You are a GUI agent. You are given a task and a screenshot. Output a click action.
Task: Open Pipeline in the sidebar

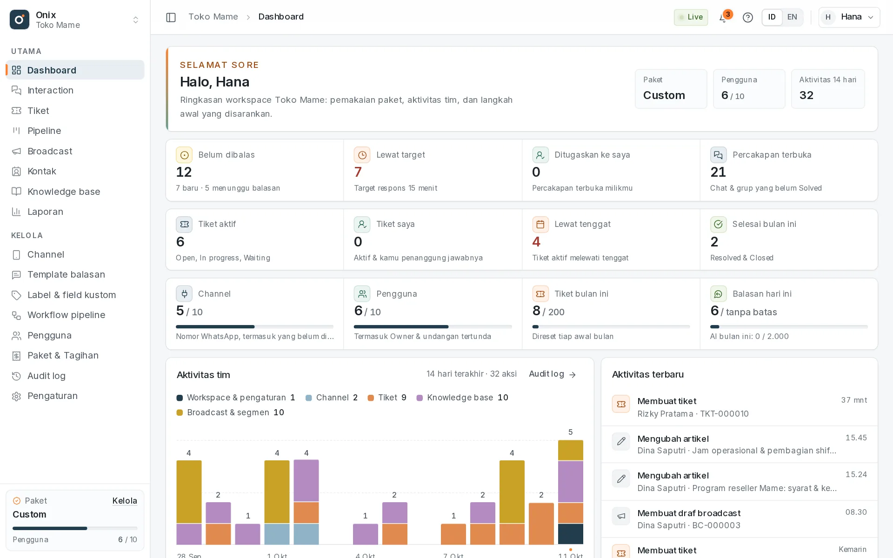click(75, 131)
